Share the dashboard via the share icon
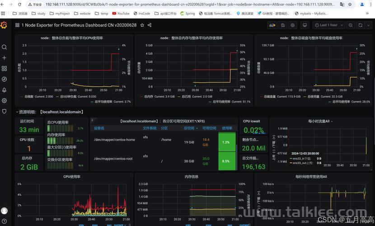375x226 pixels. 150,25
